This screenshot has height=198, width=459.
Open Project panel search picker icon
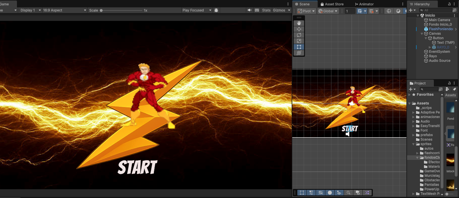click(x=441, y=89)
